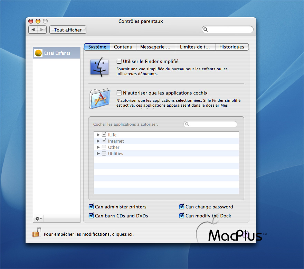Click the back arrow in the toolbar
Viewport: 304px width, 269px height.
[x=33, y=30]
